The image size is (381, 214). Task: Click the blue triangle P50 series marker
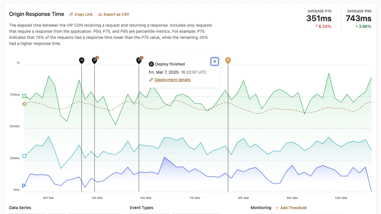click(24, 185)
